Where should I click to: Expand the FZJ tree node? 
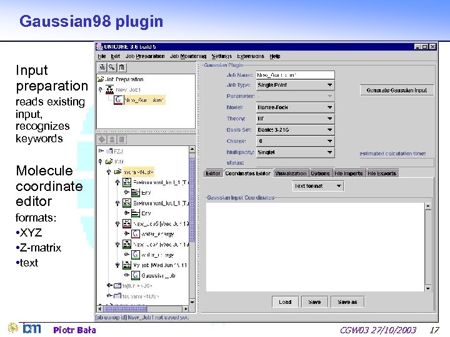point(101,151)
